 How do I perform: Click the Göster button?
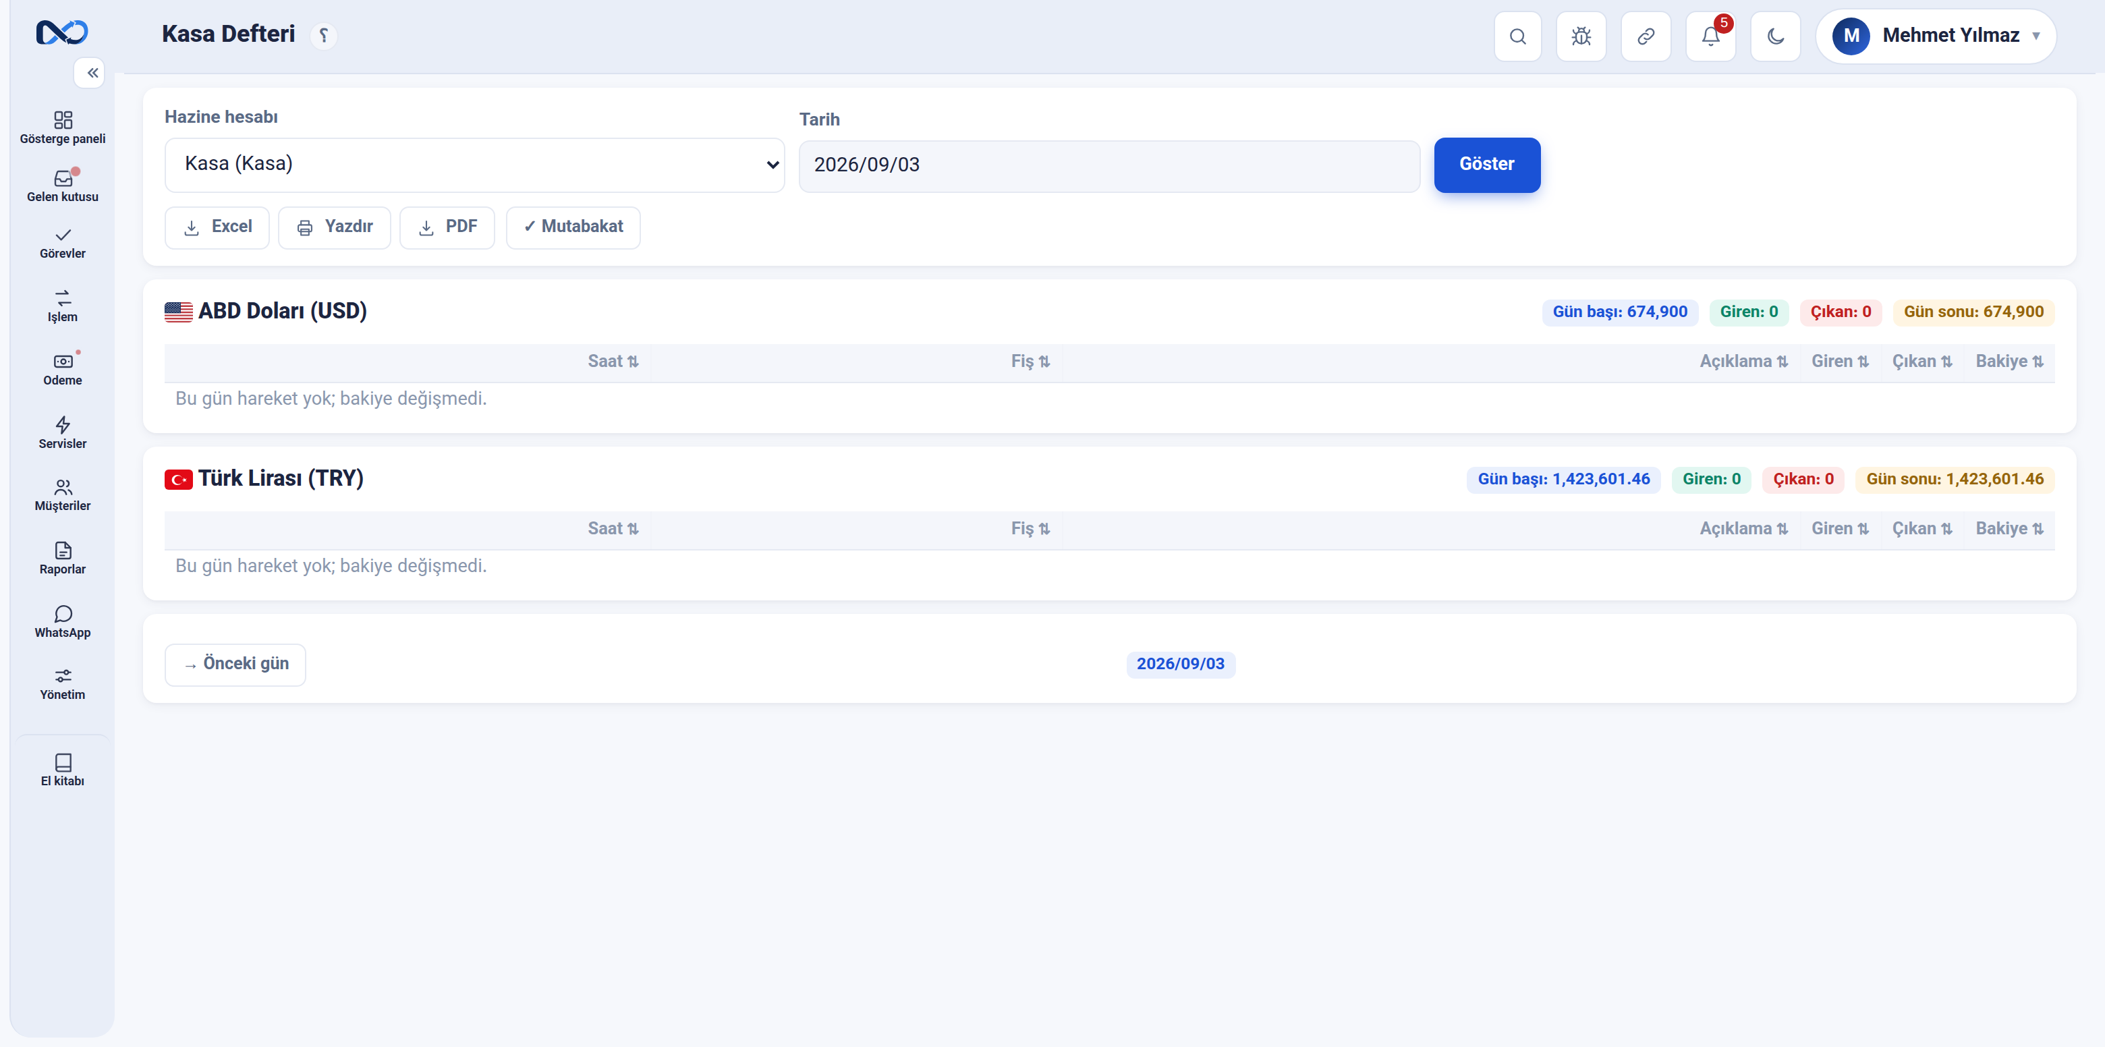pyautogui.click(x=1487, y=165)
